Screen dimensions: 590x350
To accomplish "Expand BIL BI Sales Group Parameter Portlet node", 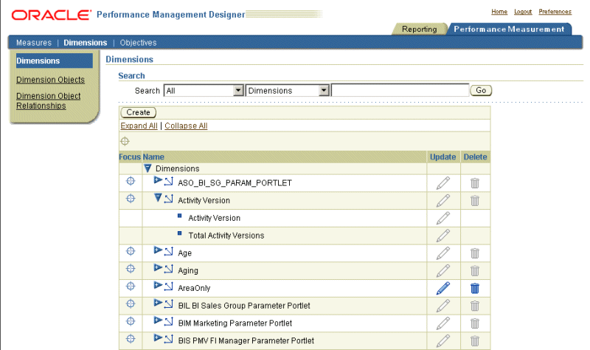I will point(158,303).
